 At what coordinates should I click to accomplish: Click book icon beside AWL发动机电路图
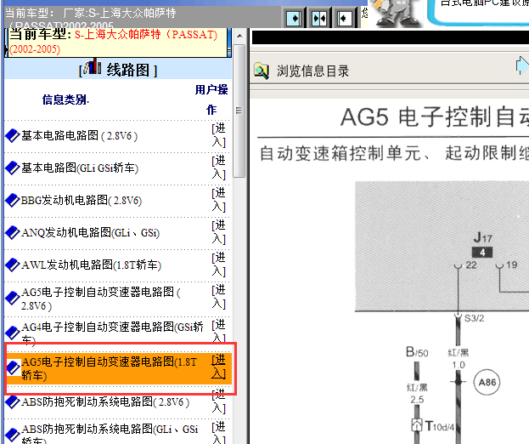tap(13, 265)
